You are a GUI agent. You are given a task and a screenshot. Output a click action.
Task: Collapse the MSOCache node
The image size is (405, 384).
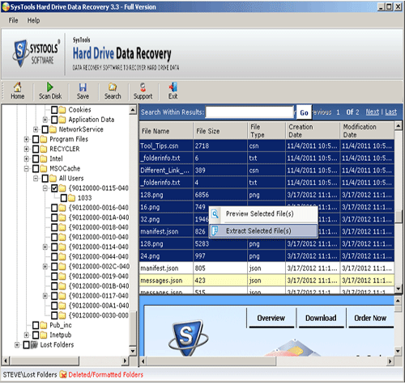tap(26, 169)
